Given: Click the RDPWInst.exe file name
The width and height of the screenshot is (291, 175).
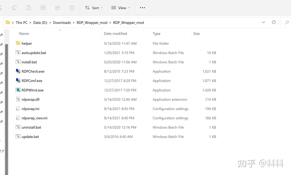Looking at the screenshot, I should [x=32, y=90].
